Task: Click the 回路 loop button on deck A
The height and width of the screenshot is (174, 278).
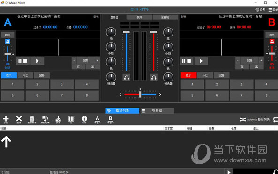Action: coord(86,60)
